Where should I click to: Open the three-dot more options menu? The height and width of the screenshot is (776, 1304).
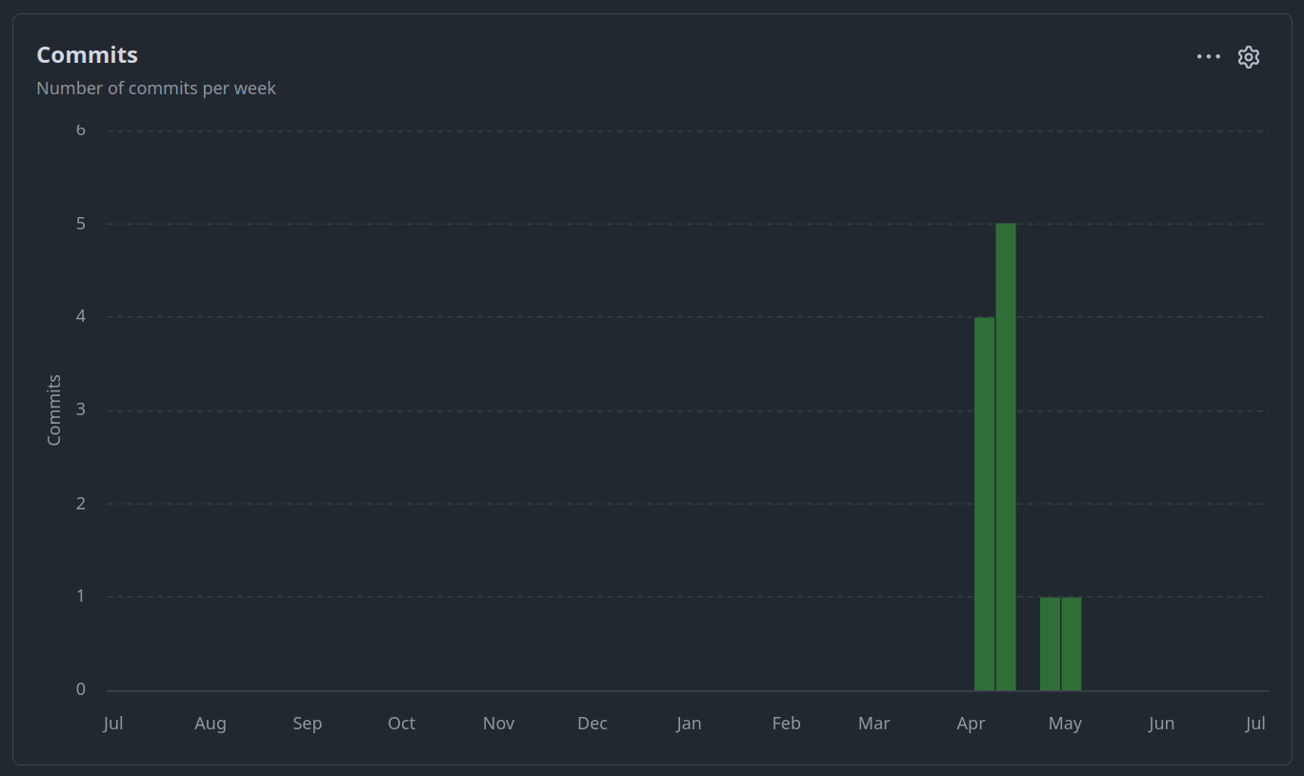pyautogui.click(x=1209, y=57)
